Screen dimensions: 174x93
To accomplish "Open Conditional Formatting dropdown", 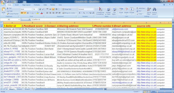I will [100, 11].
